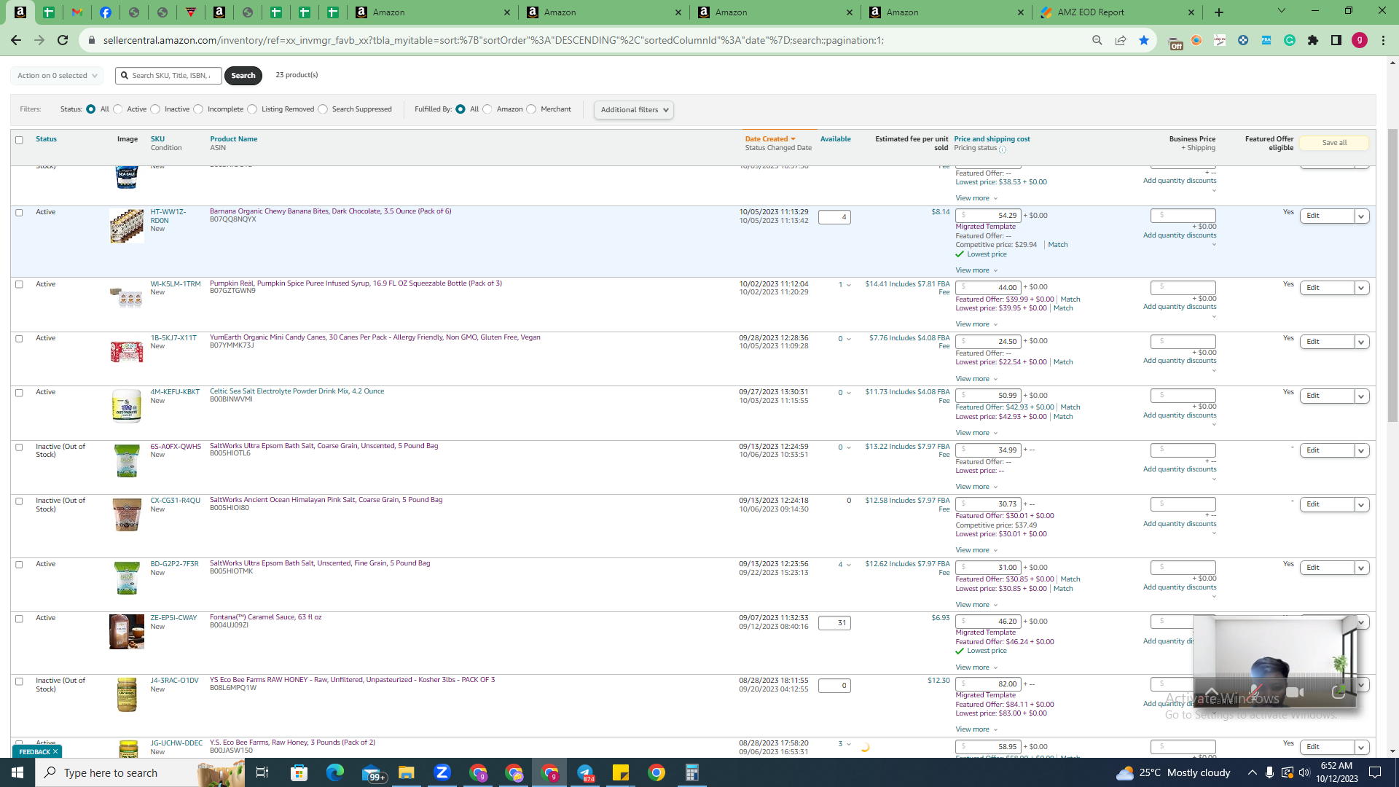Open Task View on the taskbar

click(x=262, y=772)
